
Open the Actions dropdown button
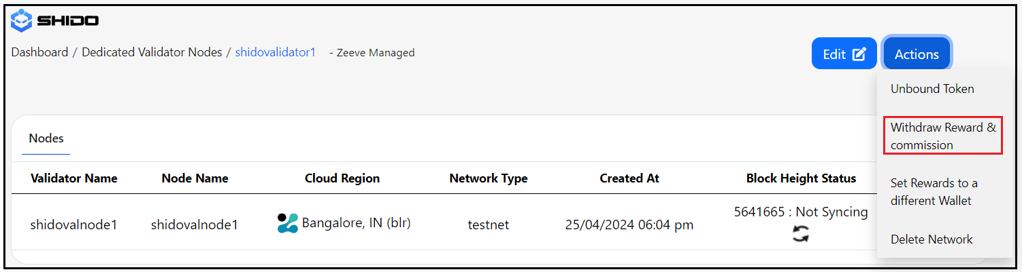tap(917, 54)
